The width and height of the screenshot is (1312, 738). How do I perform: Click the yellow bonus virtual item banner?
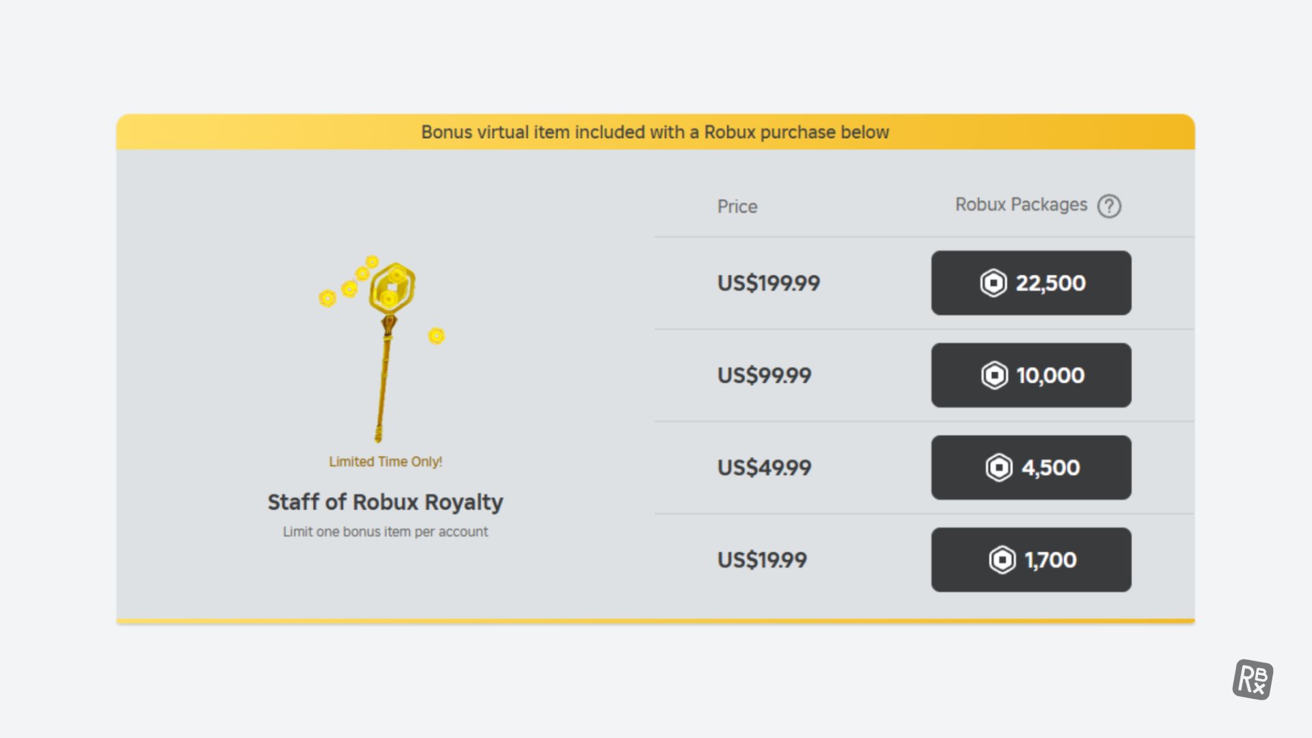pos(655,132)
